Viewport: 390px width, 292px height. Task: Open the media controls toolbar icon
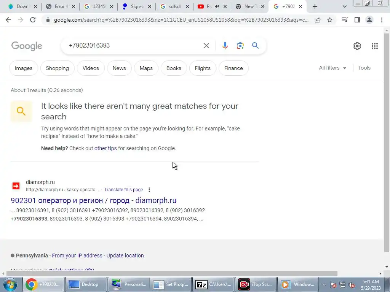pyautogui.click(x=345, y=20)
